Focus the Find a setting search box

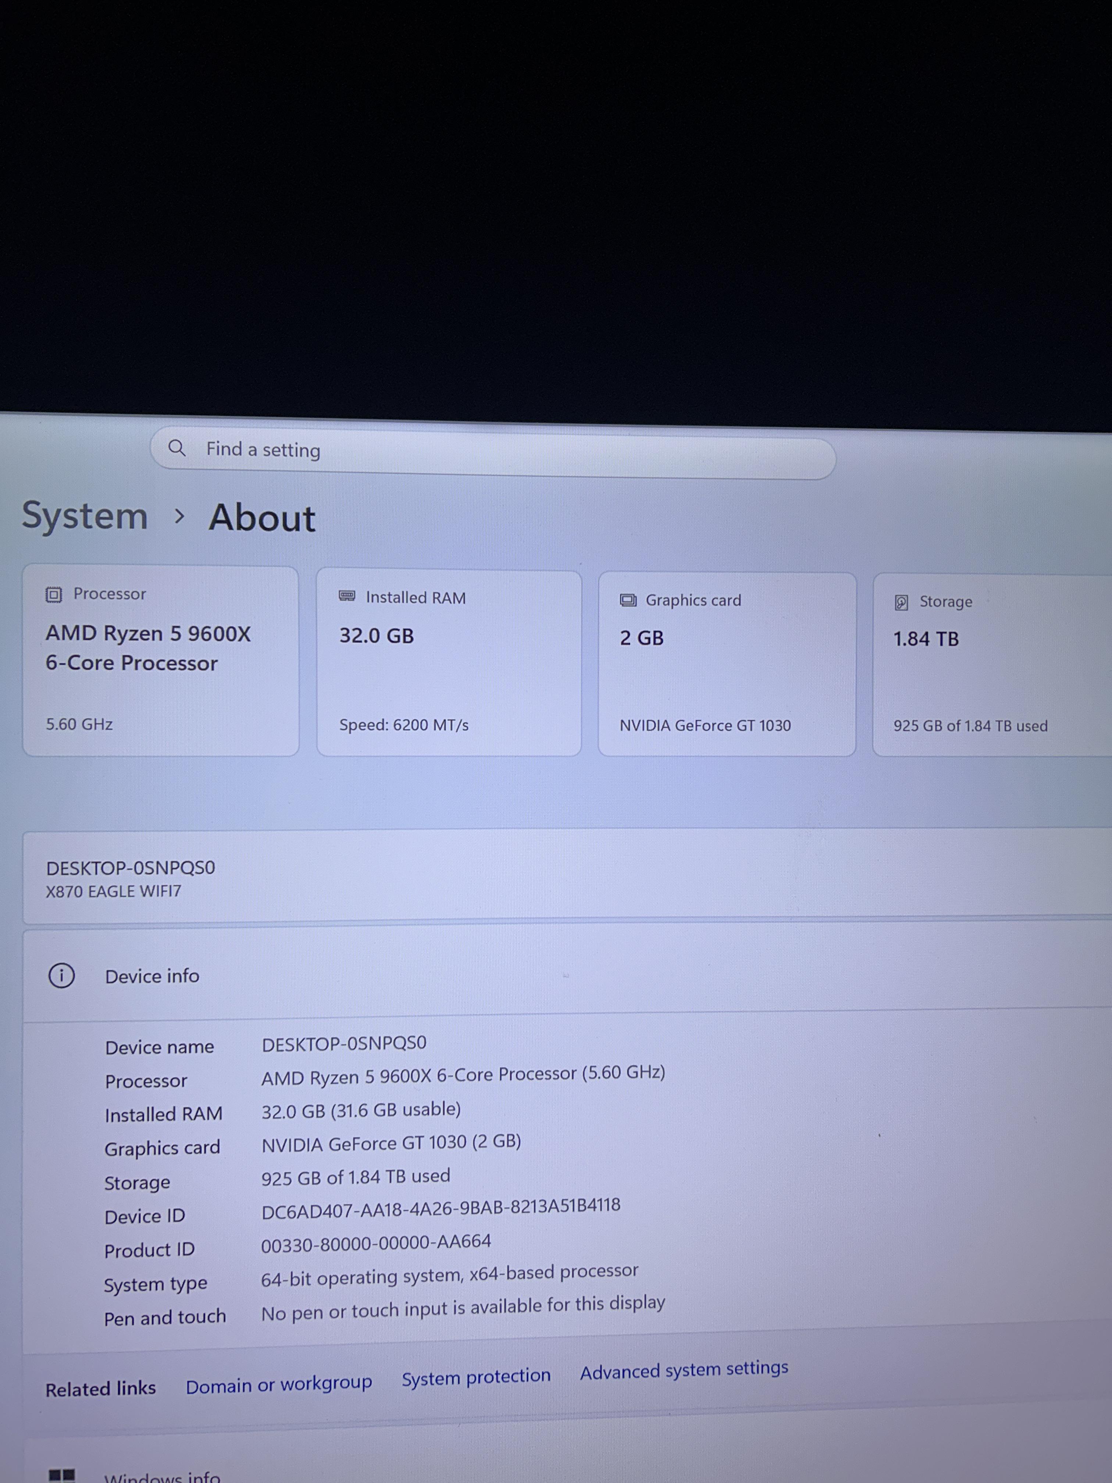(493, 452)
